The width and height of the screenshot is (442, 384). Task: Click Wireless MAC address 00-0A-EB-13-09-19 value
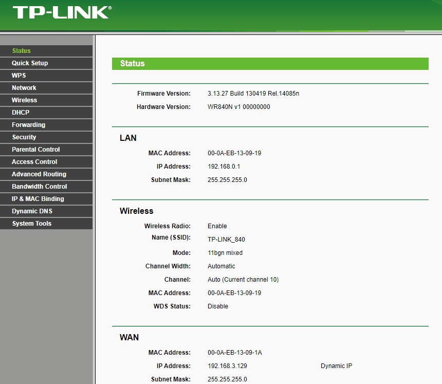[234, 293]
